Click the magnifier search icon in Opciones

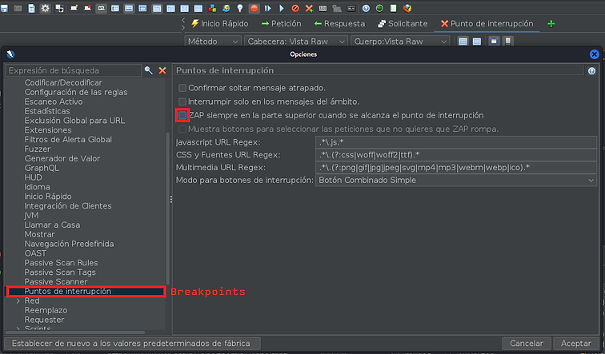[149, 70]
